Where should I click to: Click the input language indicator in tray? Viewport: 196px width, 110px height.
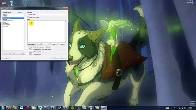(x=175, y=108)
